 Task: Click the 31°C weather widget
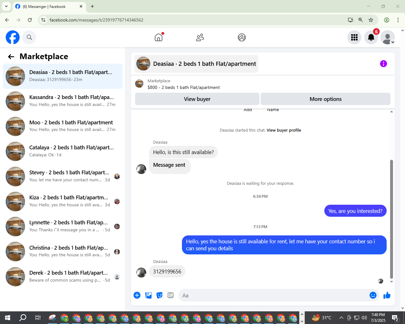(x=321, y=318)
